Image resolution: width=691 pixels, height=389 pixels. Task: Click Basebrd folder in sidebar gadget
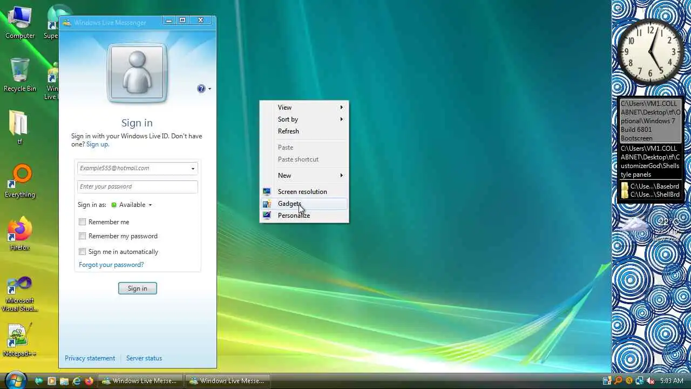tap(650, 186)
